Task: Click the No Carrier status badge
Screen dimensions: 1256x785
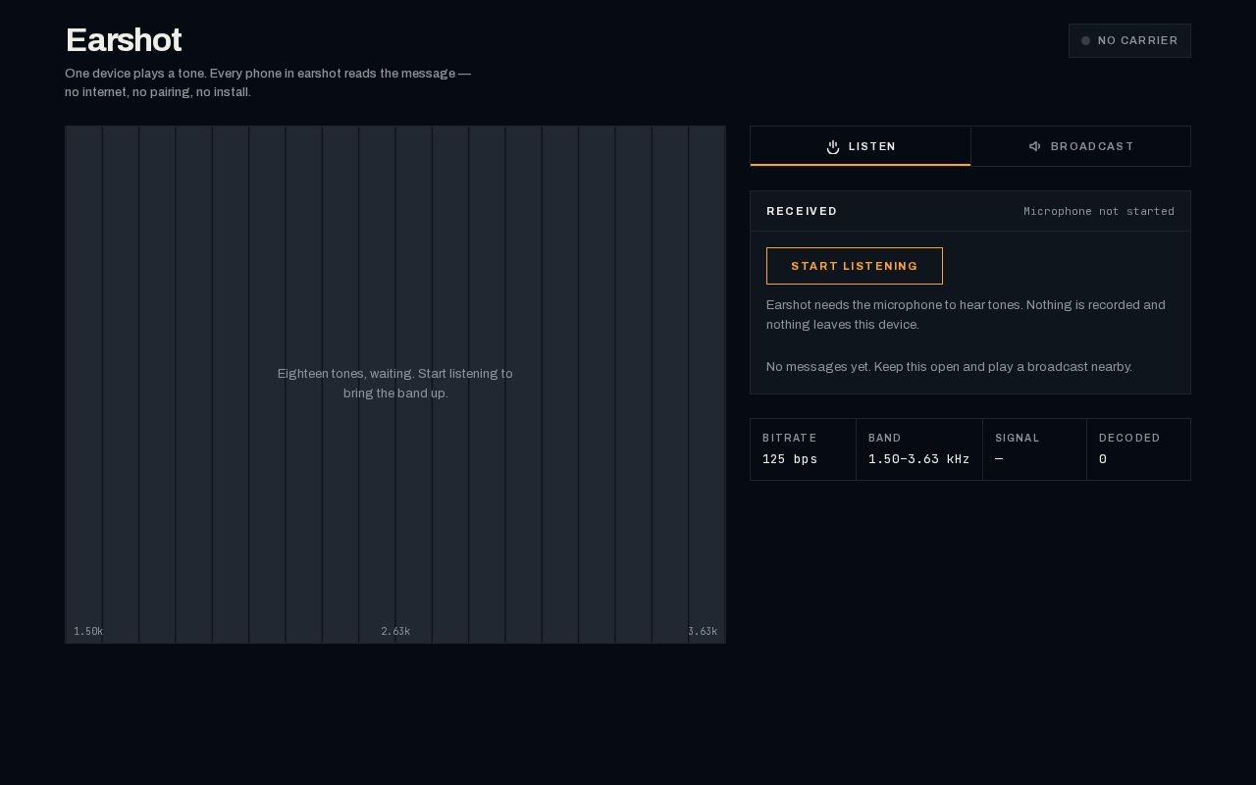Action: click(1129, 41)
